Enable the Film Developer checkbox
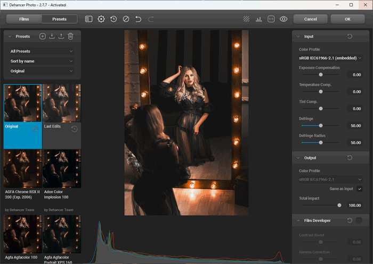This screenshot has height=264, width=373. [359, 220]
